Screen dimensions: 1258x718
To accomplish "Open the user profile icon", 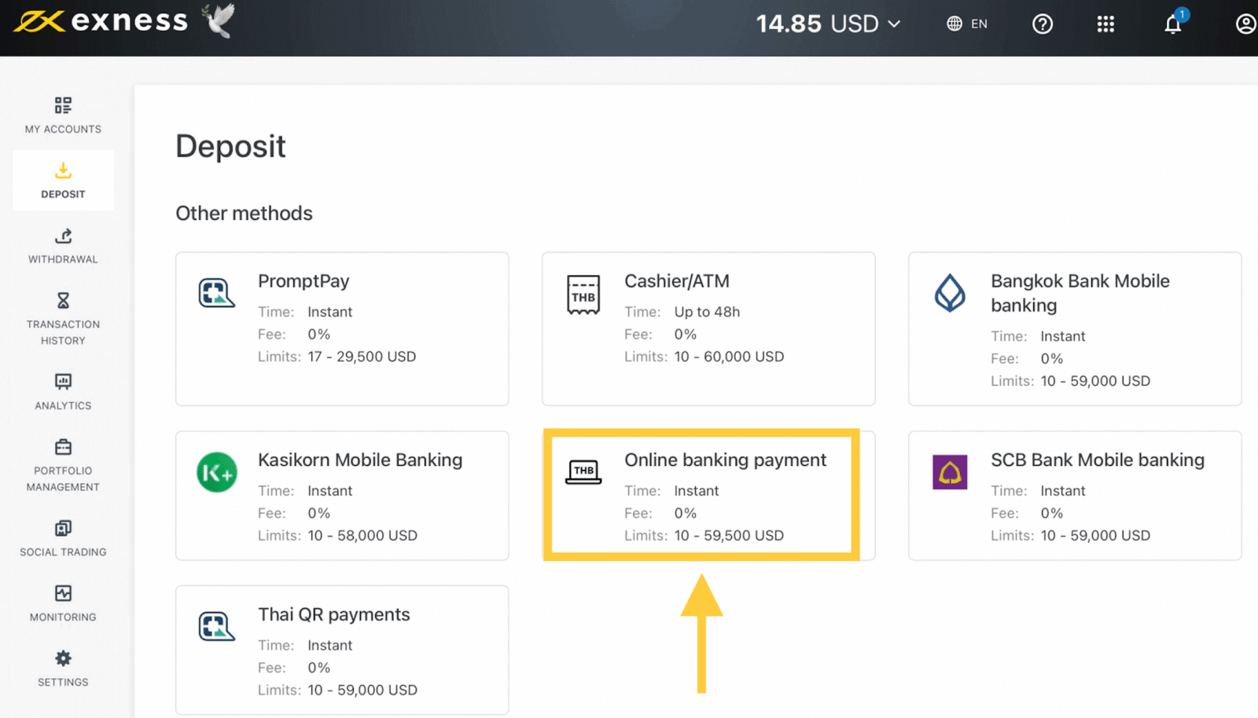I will click(x=1245, y=24).
